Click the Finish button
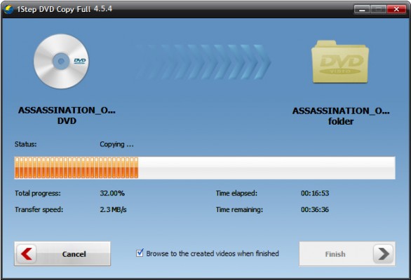The image size is (411, 280). click(347, 253)
